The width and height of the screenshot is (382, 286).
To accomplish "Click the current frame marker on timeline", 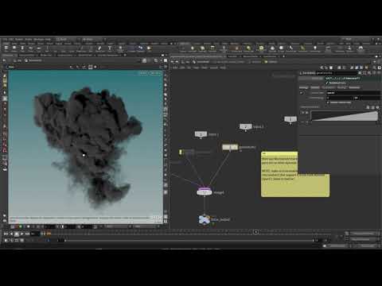I will pos(255,232).
